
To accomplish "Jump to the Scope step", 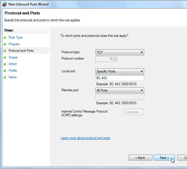I will 13,57.
